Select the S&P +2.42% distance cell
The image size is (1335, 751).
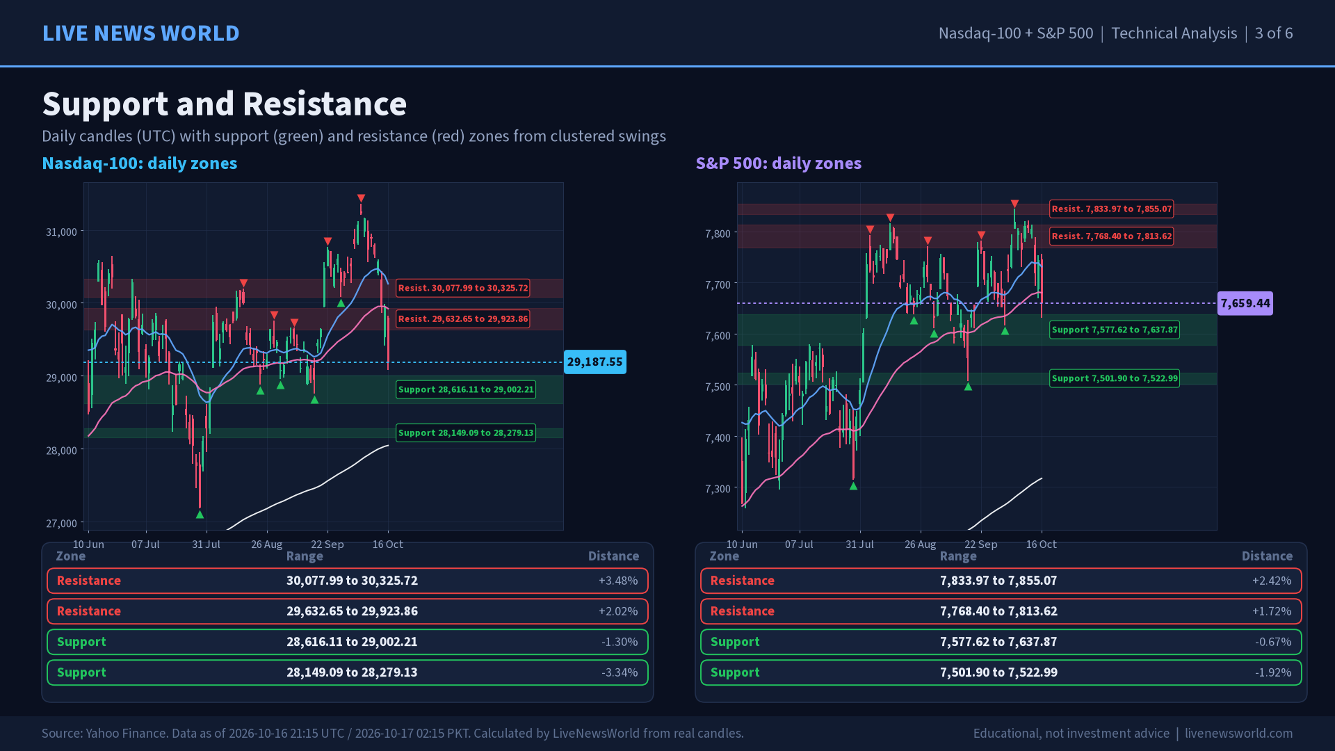(x=1272, y=581)
